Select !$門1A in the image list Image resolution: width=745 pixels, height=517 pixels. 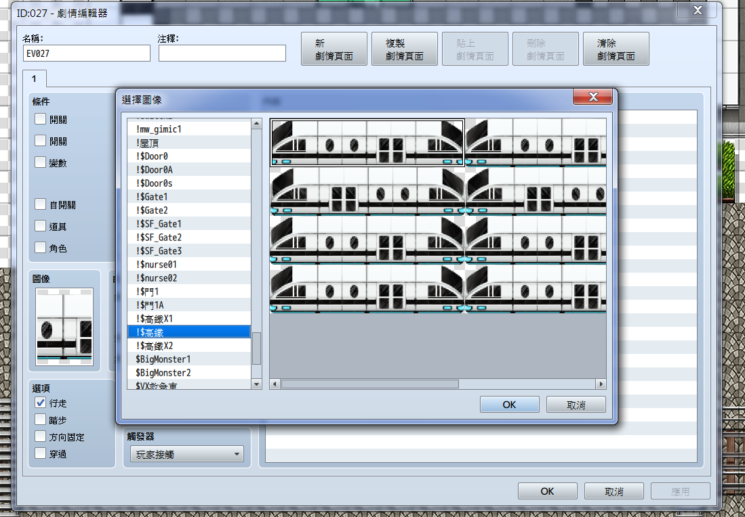point(189,305)
